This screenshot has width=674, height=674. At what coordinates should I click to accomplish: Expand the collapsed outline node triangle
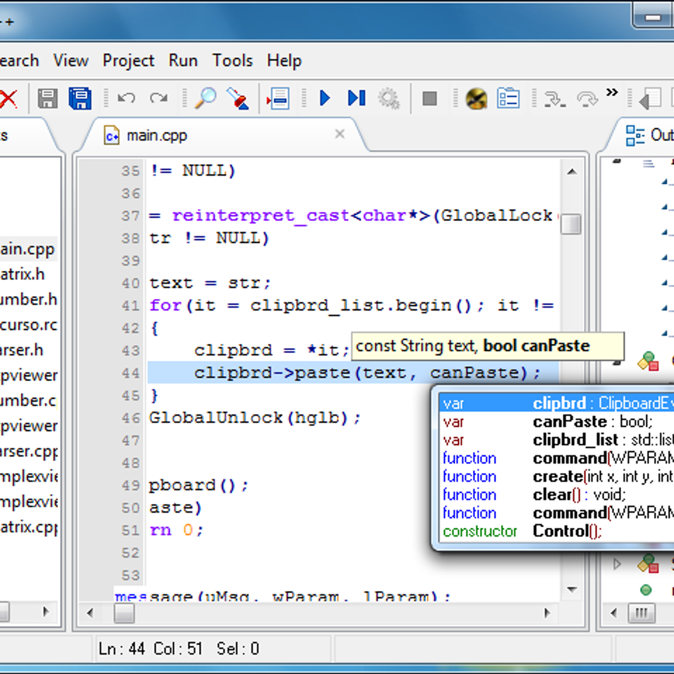[x=617, y=564]
